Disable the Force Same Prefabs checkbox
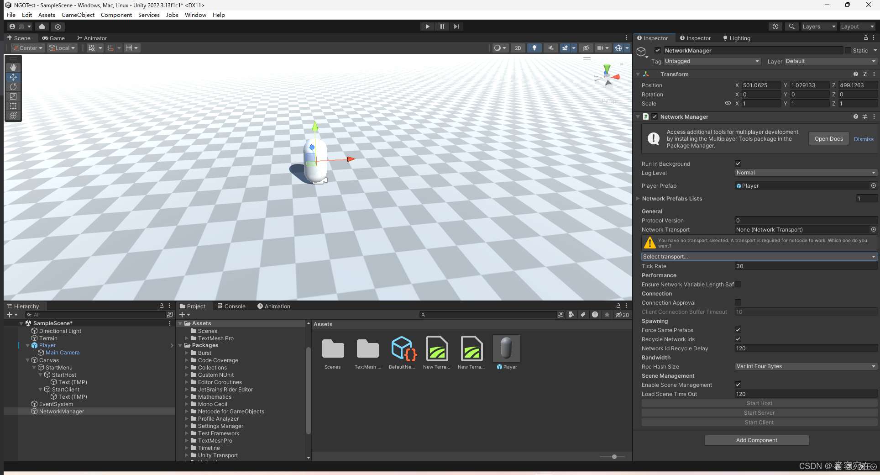Viewport: 880px width, 475px height. (738, 330)
